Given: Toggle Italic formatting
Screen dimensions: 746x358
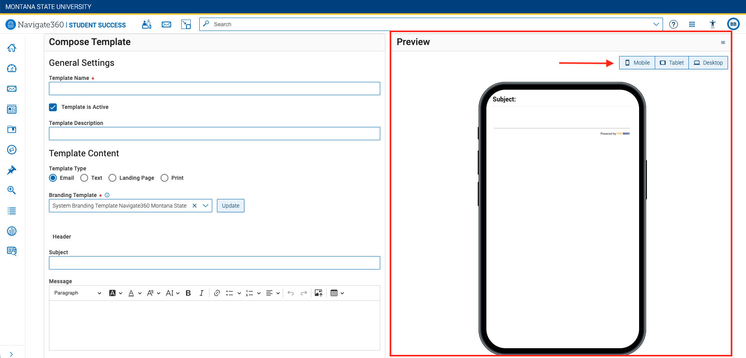Looking at the screenshot, I should pos(201,293).
